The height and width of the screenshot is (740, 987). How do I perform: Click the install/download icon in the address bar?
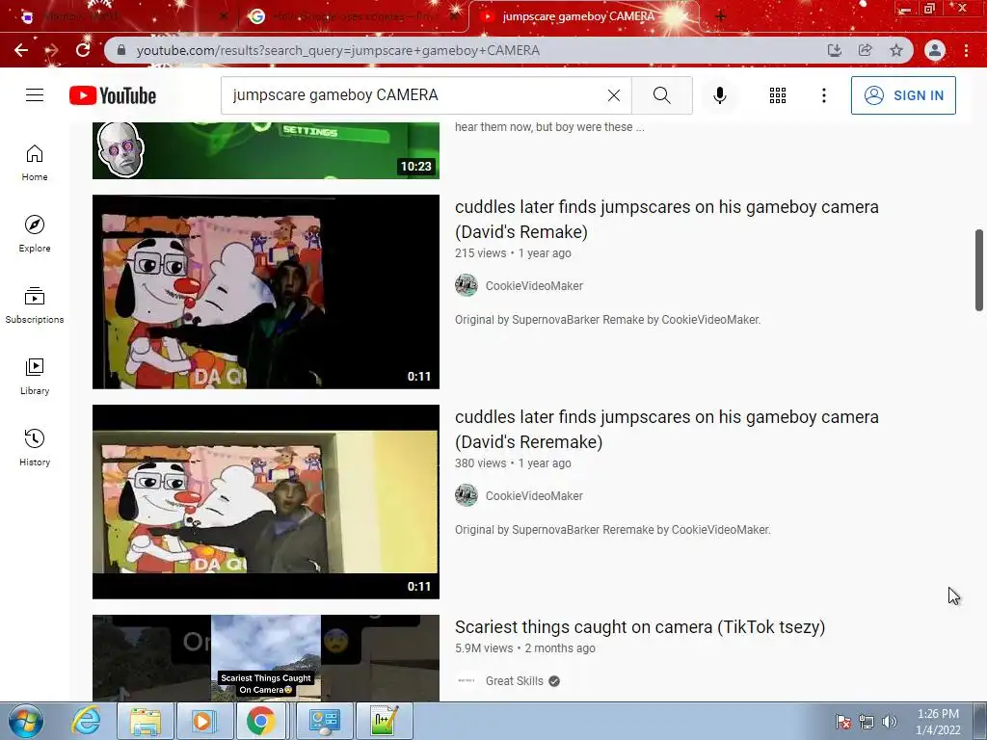pos(835,50)
